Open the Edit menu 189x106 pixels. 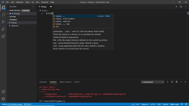click(12, 2)
